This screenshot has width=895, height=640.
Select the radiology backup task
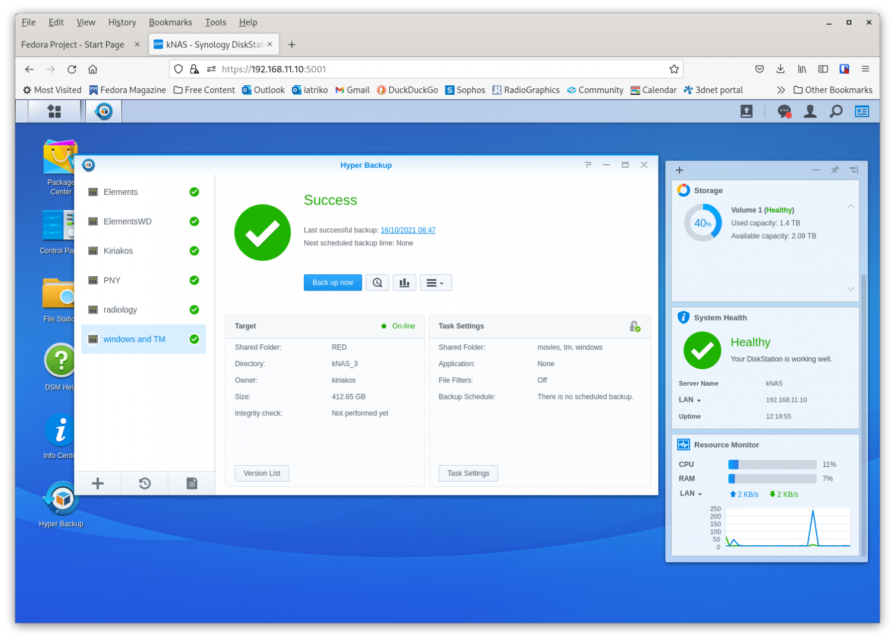(143, 310)
